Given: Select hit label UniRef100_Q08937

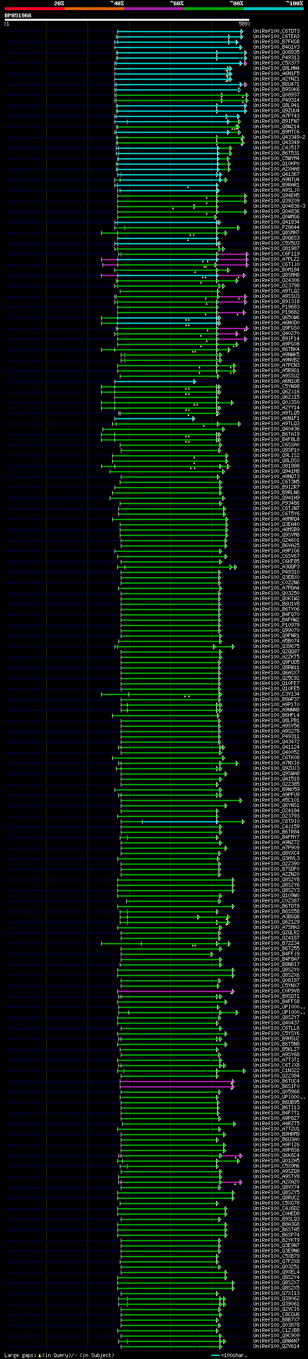Looking at the screenshot, I should (x=276, y=94).
